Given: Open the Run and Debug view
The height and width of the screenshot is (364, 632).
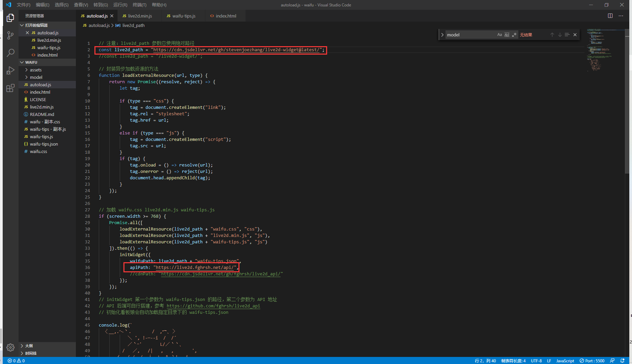Looking at the screenshot, I should pos(10,70).
